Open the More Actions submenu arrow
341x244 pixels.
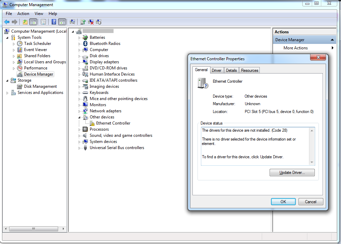[333, 48]
